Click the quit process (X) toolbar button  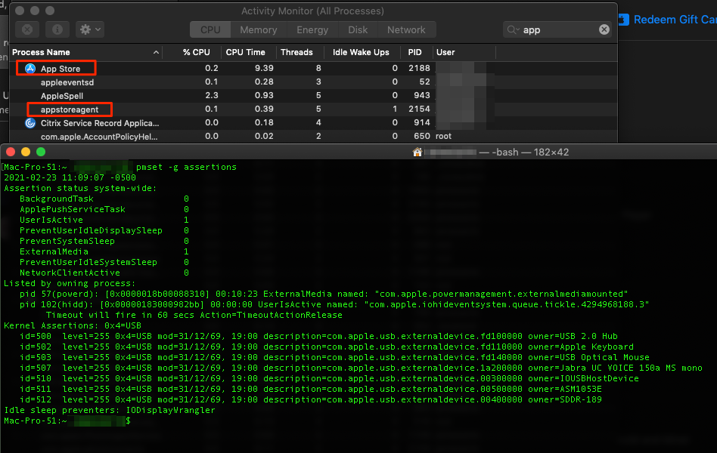point(27,29)
